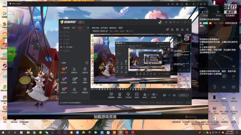This screenshot has height=135, width=241.
Task: Click the stream preview canvas
Action: pyautogui.click(x=141, y=62)
